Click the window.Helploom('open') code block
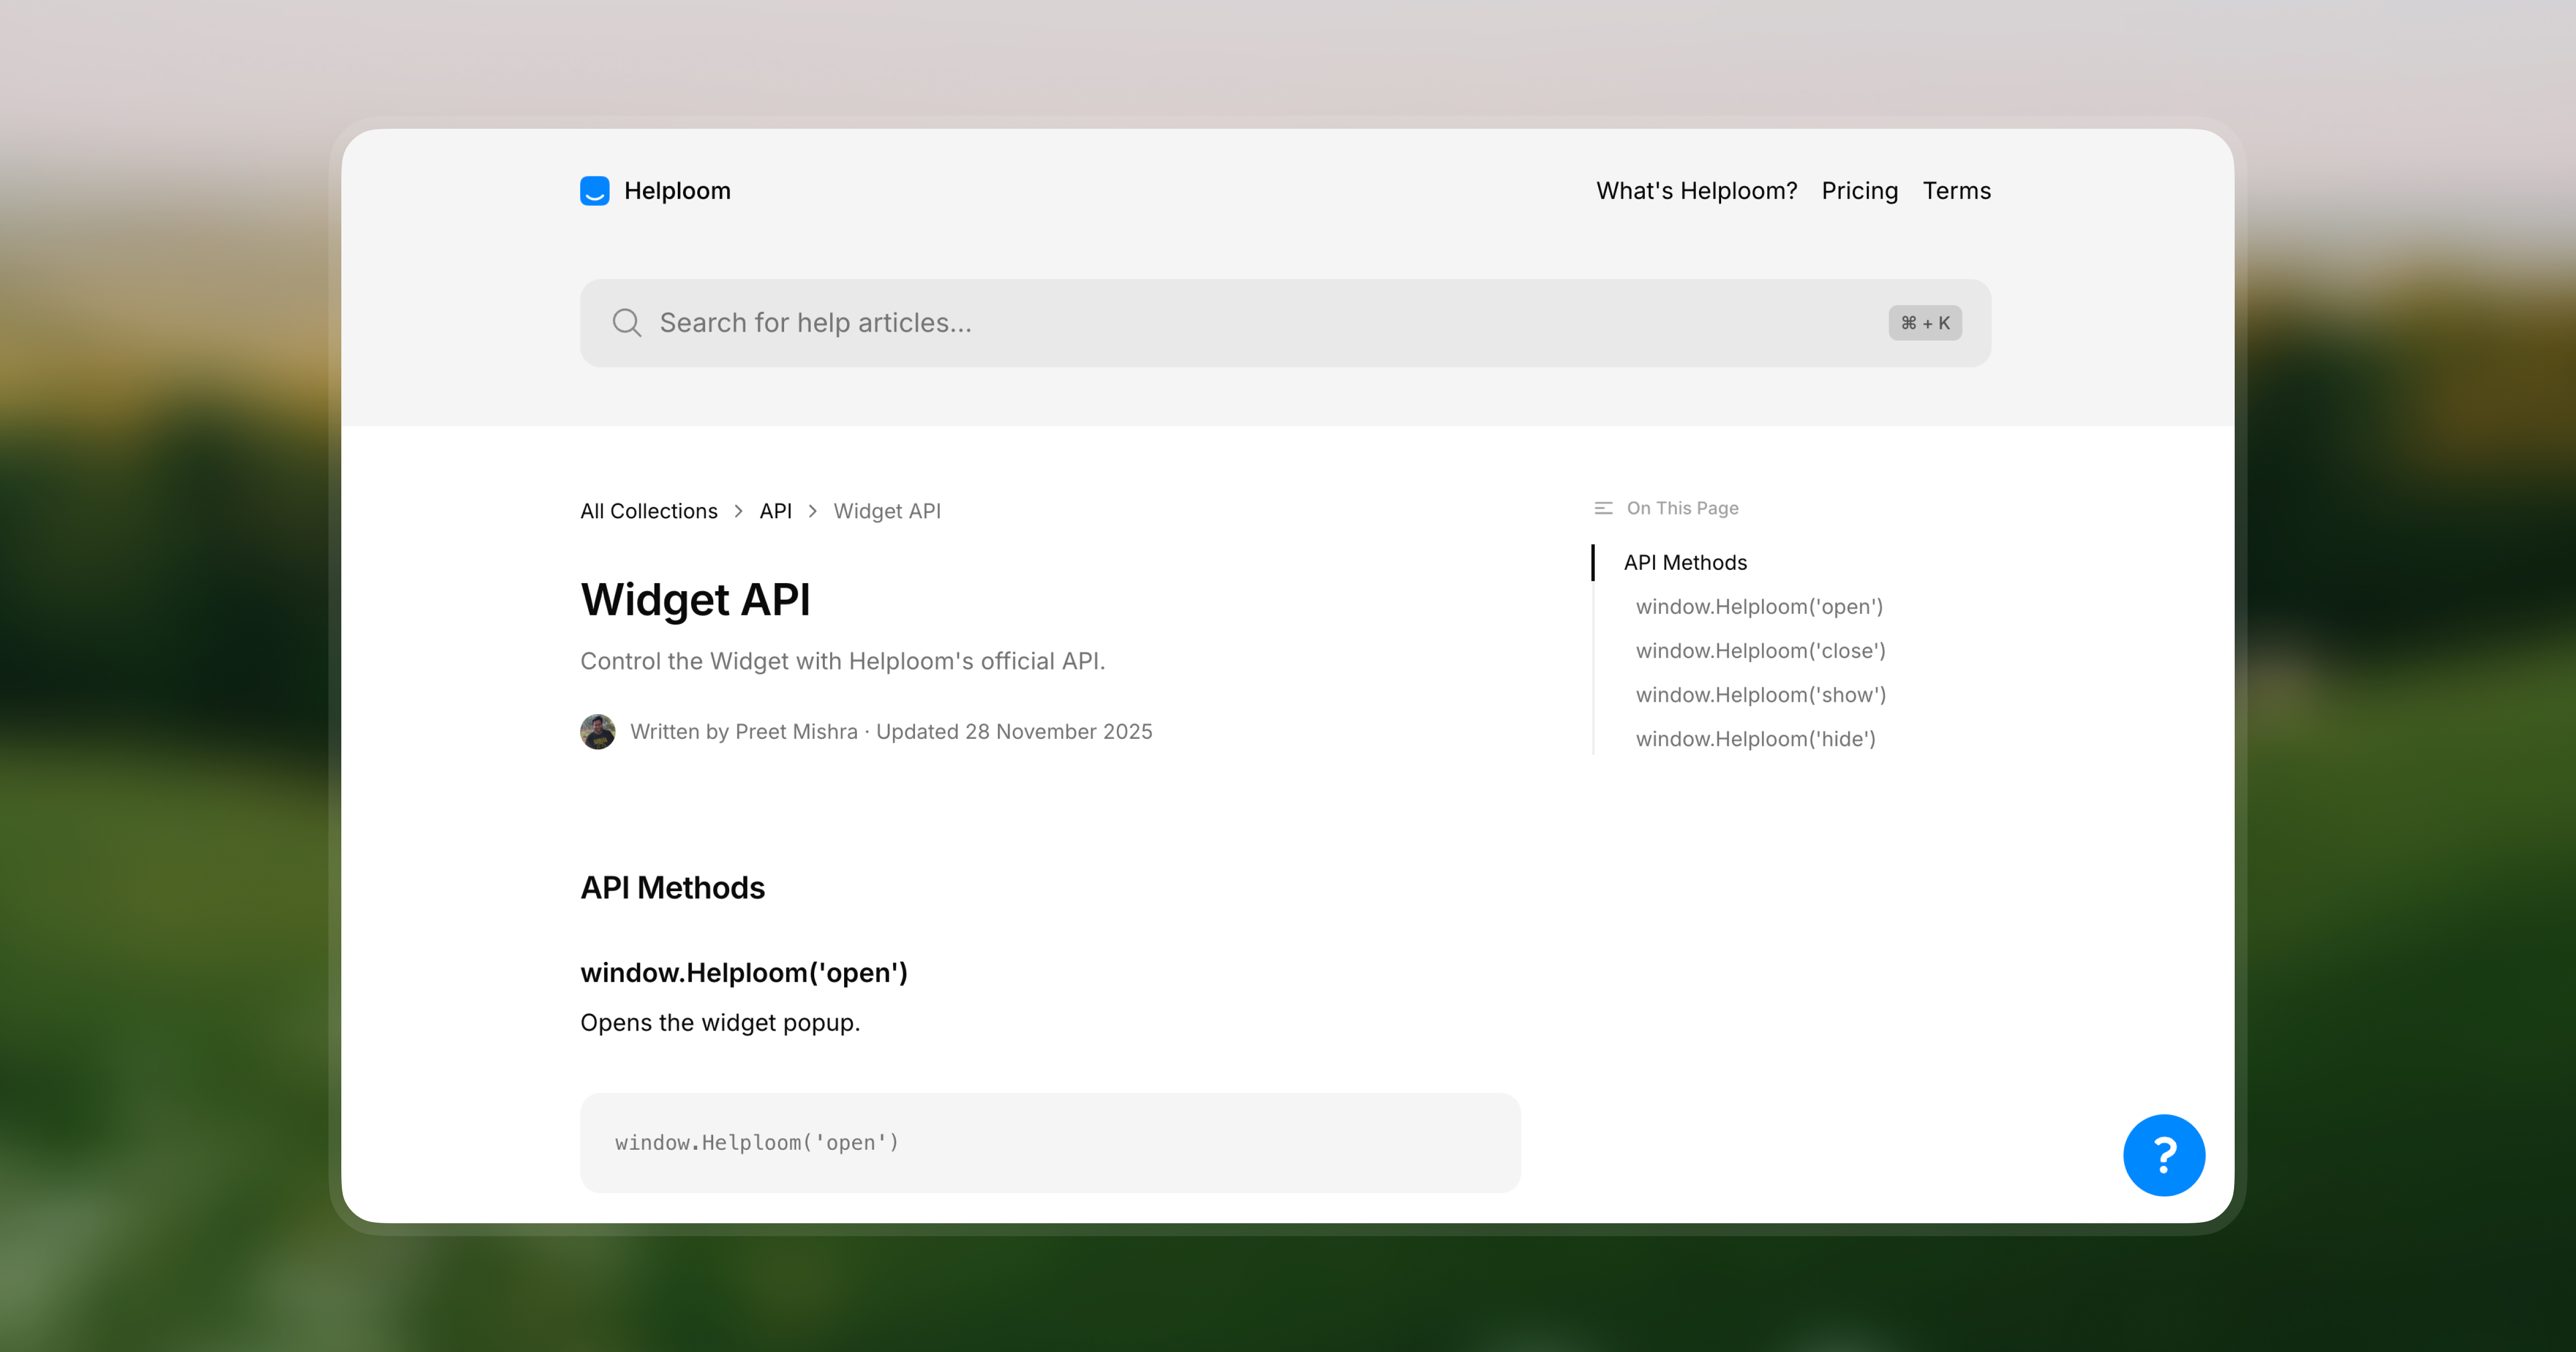 pos(1050,1143)
